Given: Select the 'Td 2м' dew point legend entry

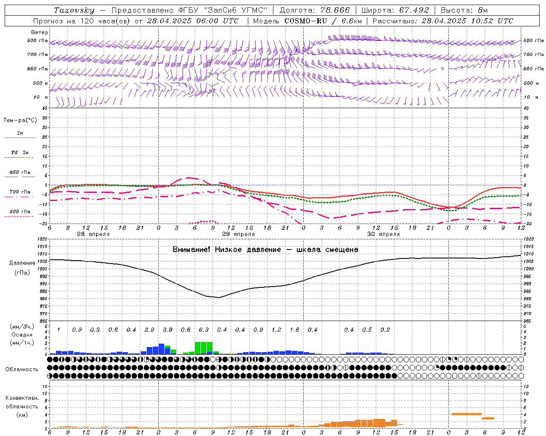Looking at the screenshot, I should point(20,152).
